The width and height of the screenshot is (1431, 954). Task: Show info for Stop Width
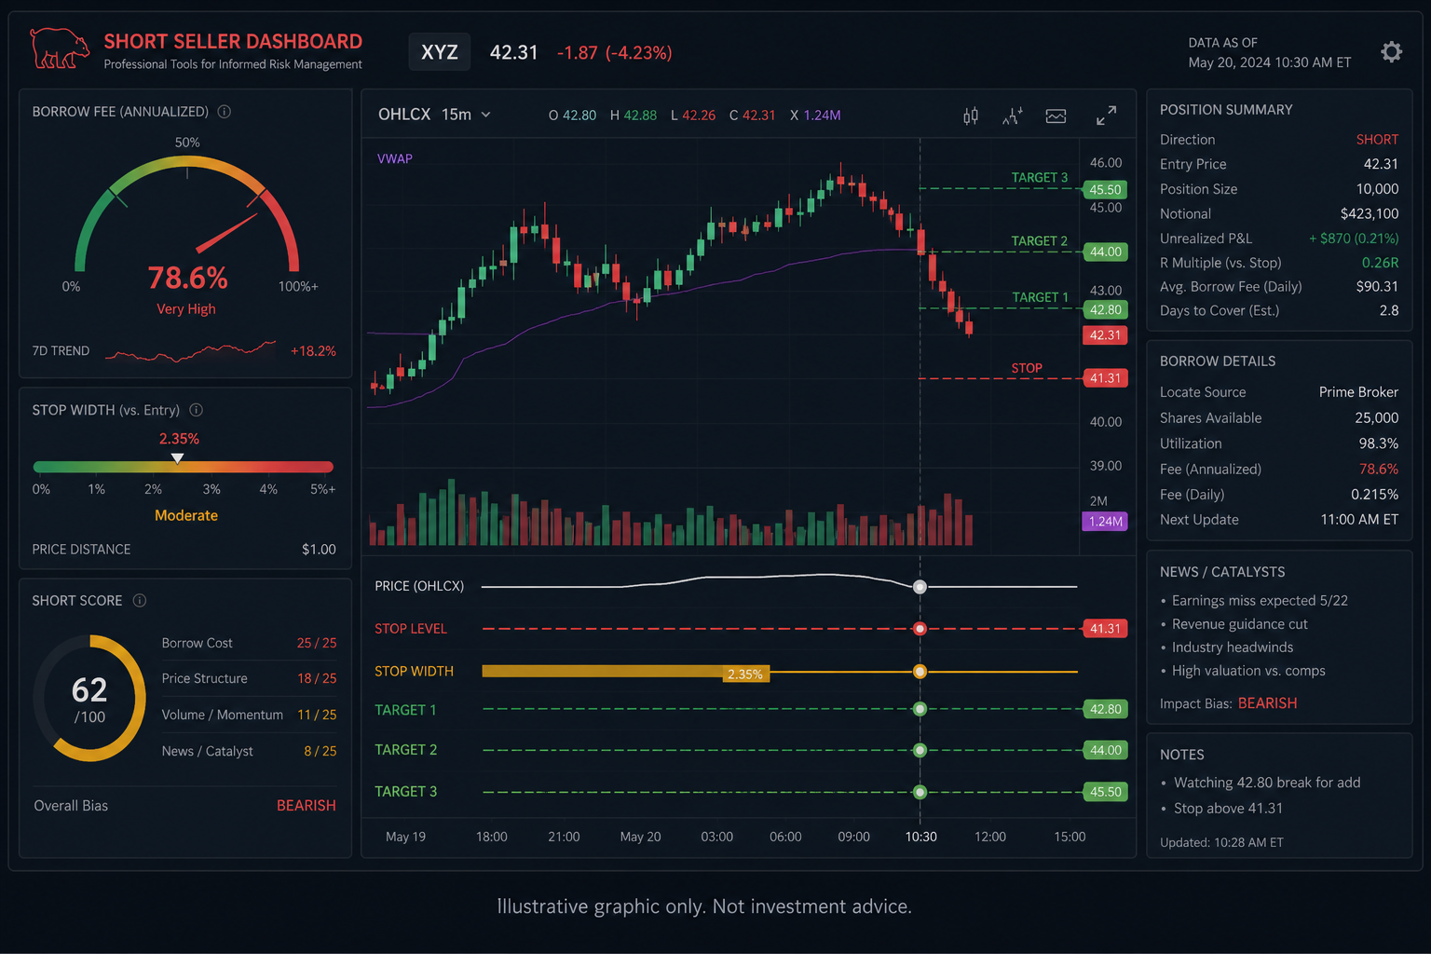(x=197, y=410)
